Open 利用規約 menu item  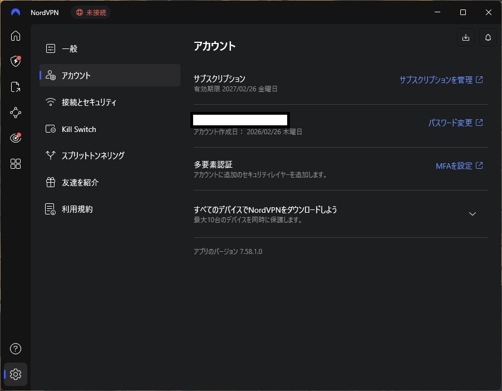[x=77, y=209]
